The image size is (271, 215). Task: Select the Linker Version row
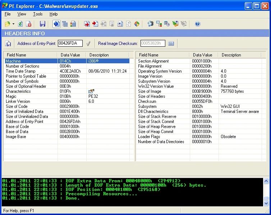[x=67, y=101]
